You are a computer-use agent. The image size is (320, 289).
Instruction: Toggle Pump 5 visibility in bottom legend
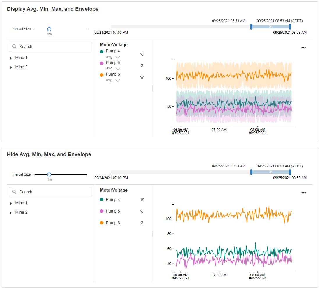(142, 211)
